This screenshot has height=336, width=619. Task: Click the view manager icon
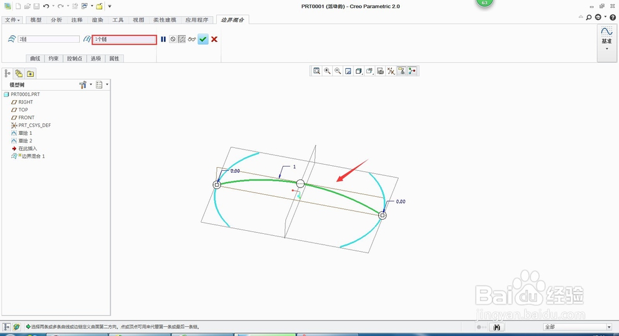pyautogui.click(x=380, y=71)
